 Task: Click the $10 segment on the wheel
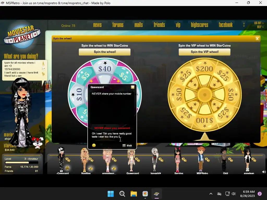pos(79,94)
